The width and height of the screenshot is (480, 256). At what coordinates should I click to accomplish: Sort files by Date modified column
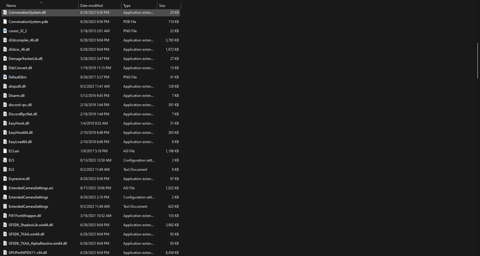(91, 6)
